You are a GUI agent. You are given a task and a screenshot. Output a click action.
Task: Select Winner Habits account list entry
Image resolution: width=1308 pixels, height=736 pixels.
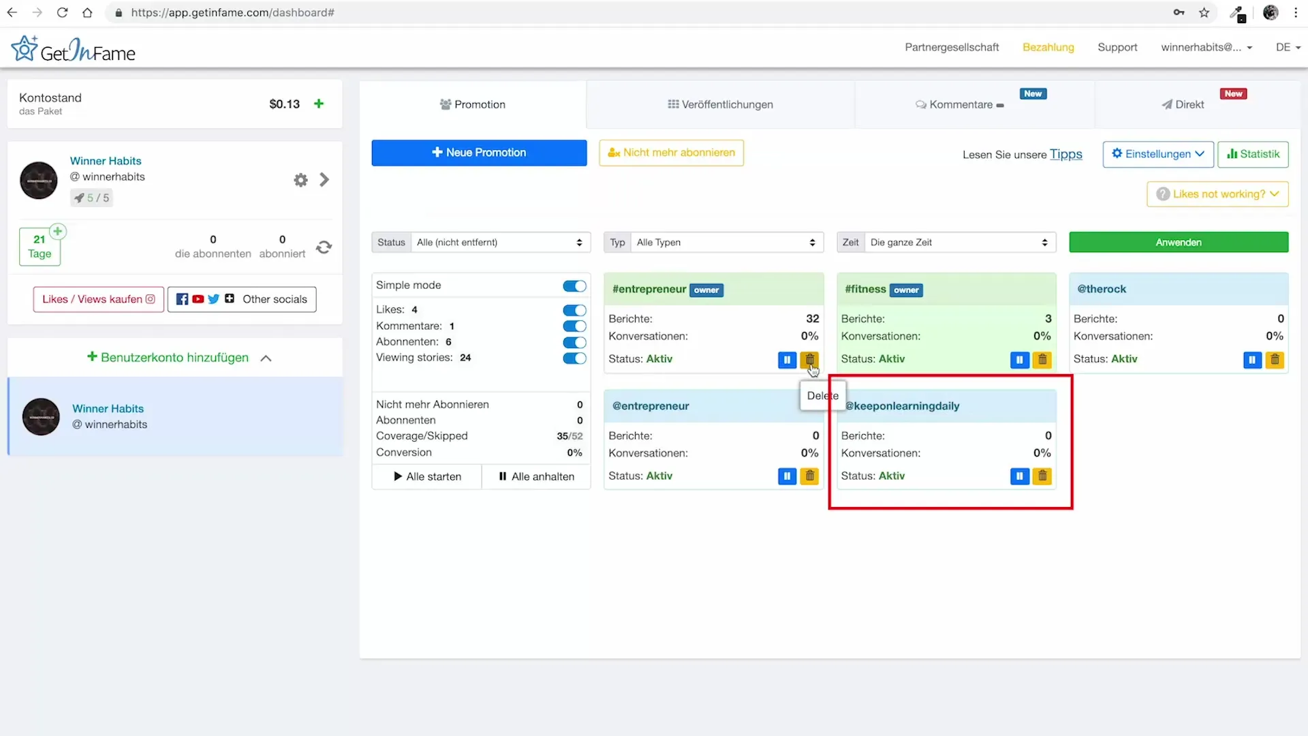(176, 416)
